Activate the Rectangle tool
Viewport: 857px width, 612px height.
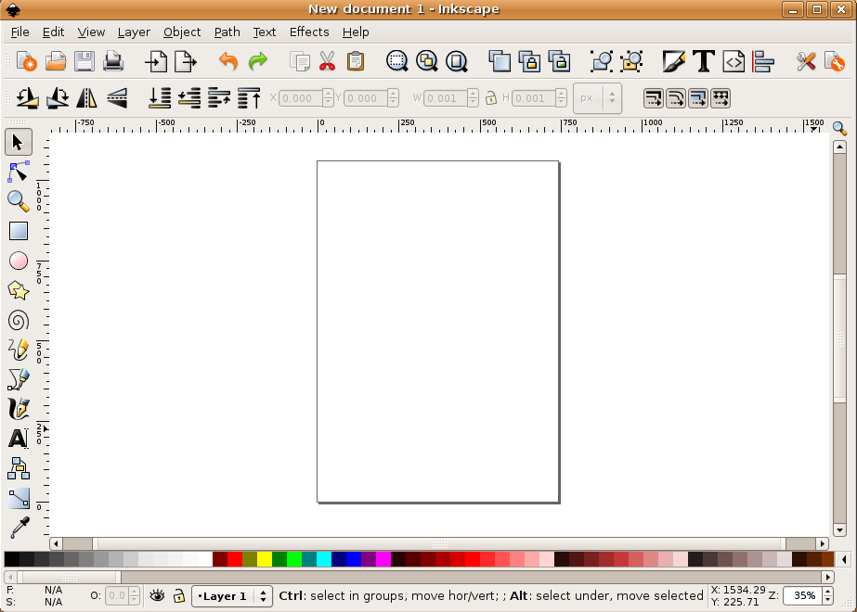pyautogui.click(x=19, y=231)
